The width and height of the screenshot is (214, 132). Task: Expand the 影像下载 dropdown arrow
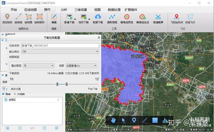tap(75, 19)
